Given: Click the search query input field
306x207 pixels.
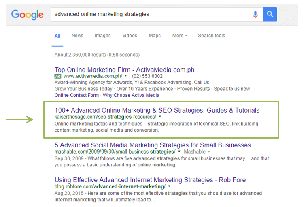Looking at the screenshot, I should (x=151, y=14).
